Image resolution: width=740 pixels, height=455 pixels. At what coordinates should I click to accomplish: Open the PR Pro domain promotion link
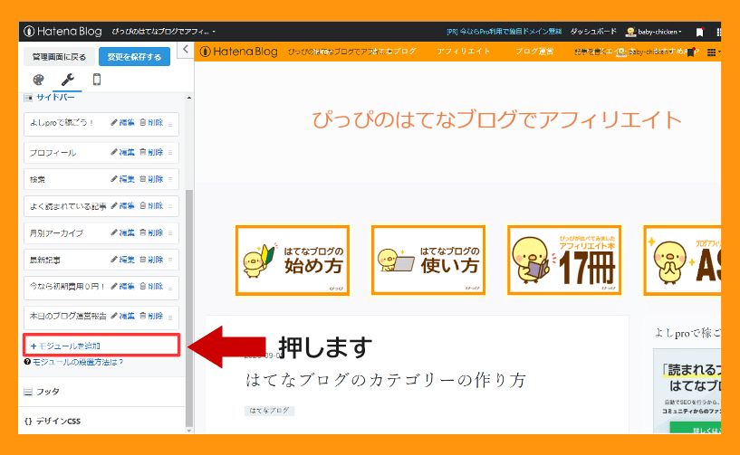click(x=504, y=32)
